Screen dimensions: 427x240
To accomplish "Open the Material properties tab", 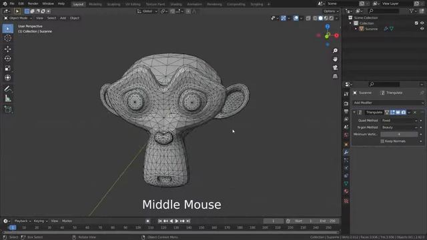I will pos(346,191).
